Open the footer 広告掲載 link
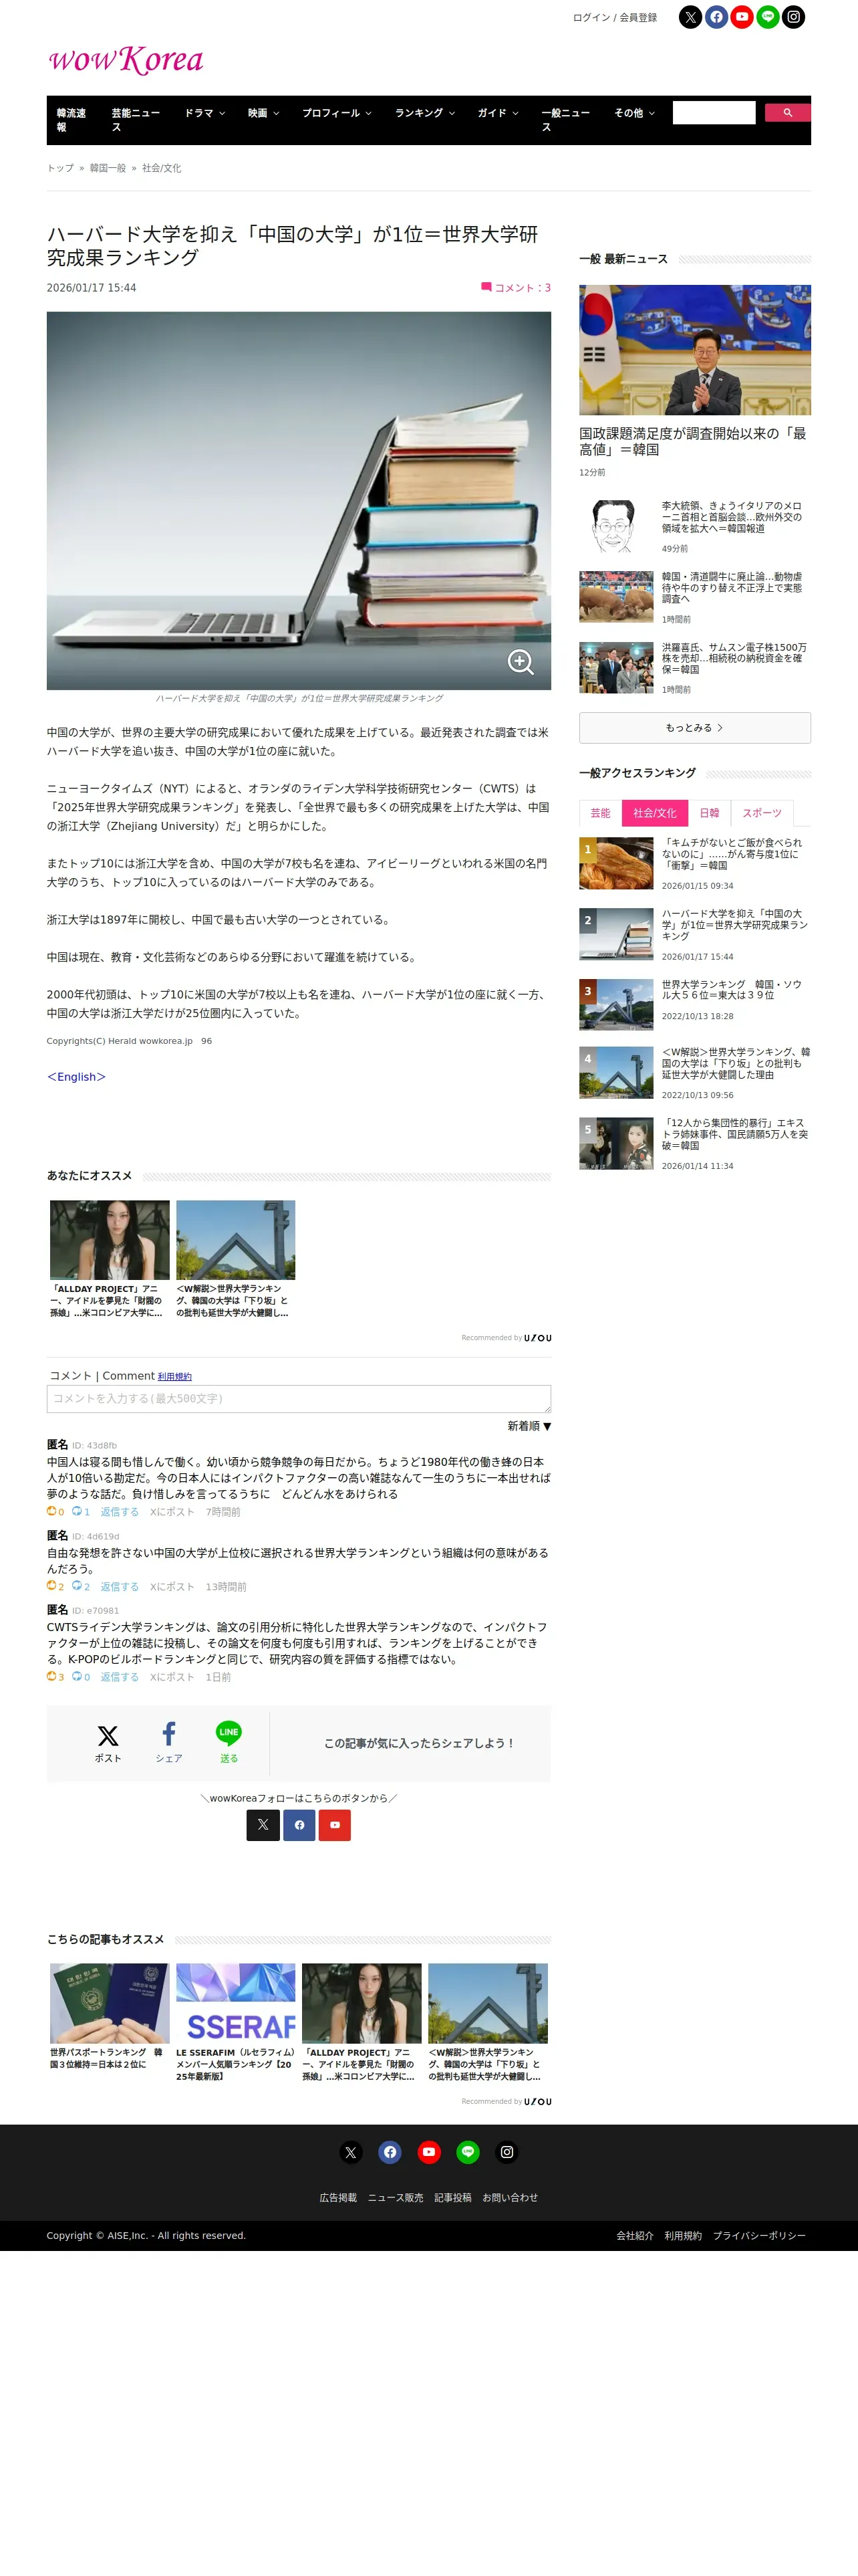 click(337, 2197)
